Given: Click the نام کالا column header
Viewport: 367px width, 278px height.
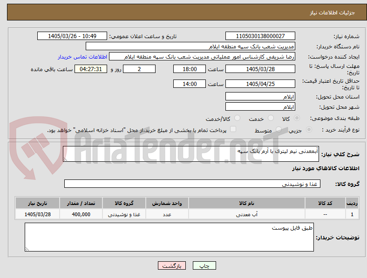Looking at the screenshot, I should (x=247, y=203).
